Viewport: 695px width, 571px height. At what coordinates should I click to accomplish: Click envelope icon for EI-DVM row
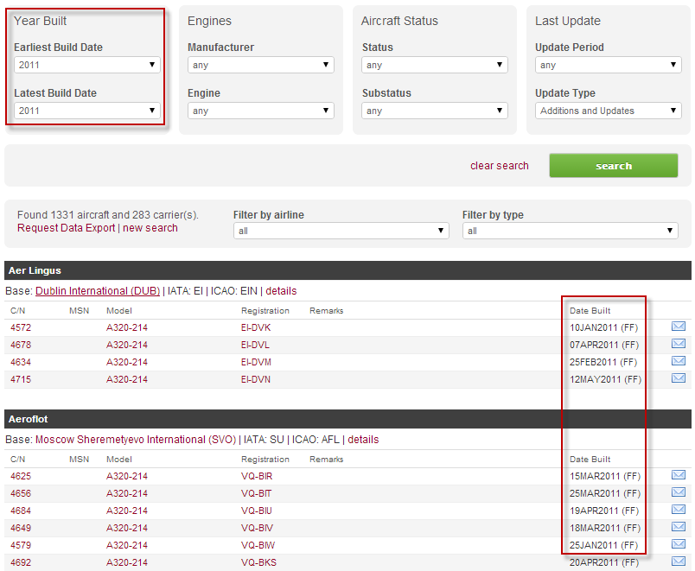coord(679,361)
